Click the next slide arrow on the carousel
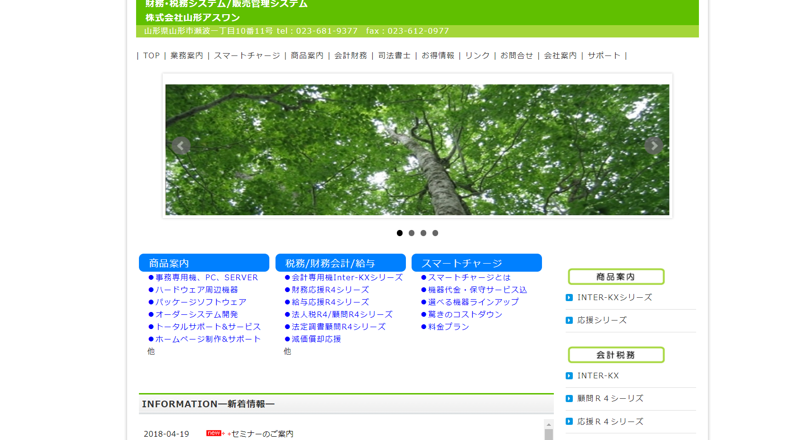This screenshot has height=440, width=808. pyautogui.click(x=654, y=146)
